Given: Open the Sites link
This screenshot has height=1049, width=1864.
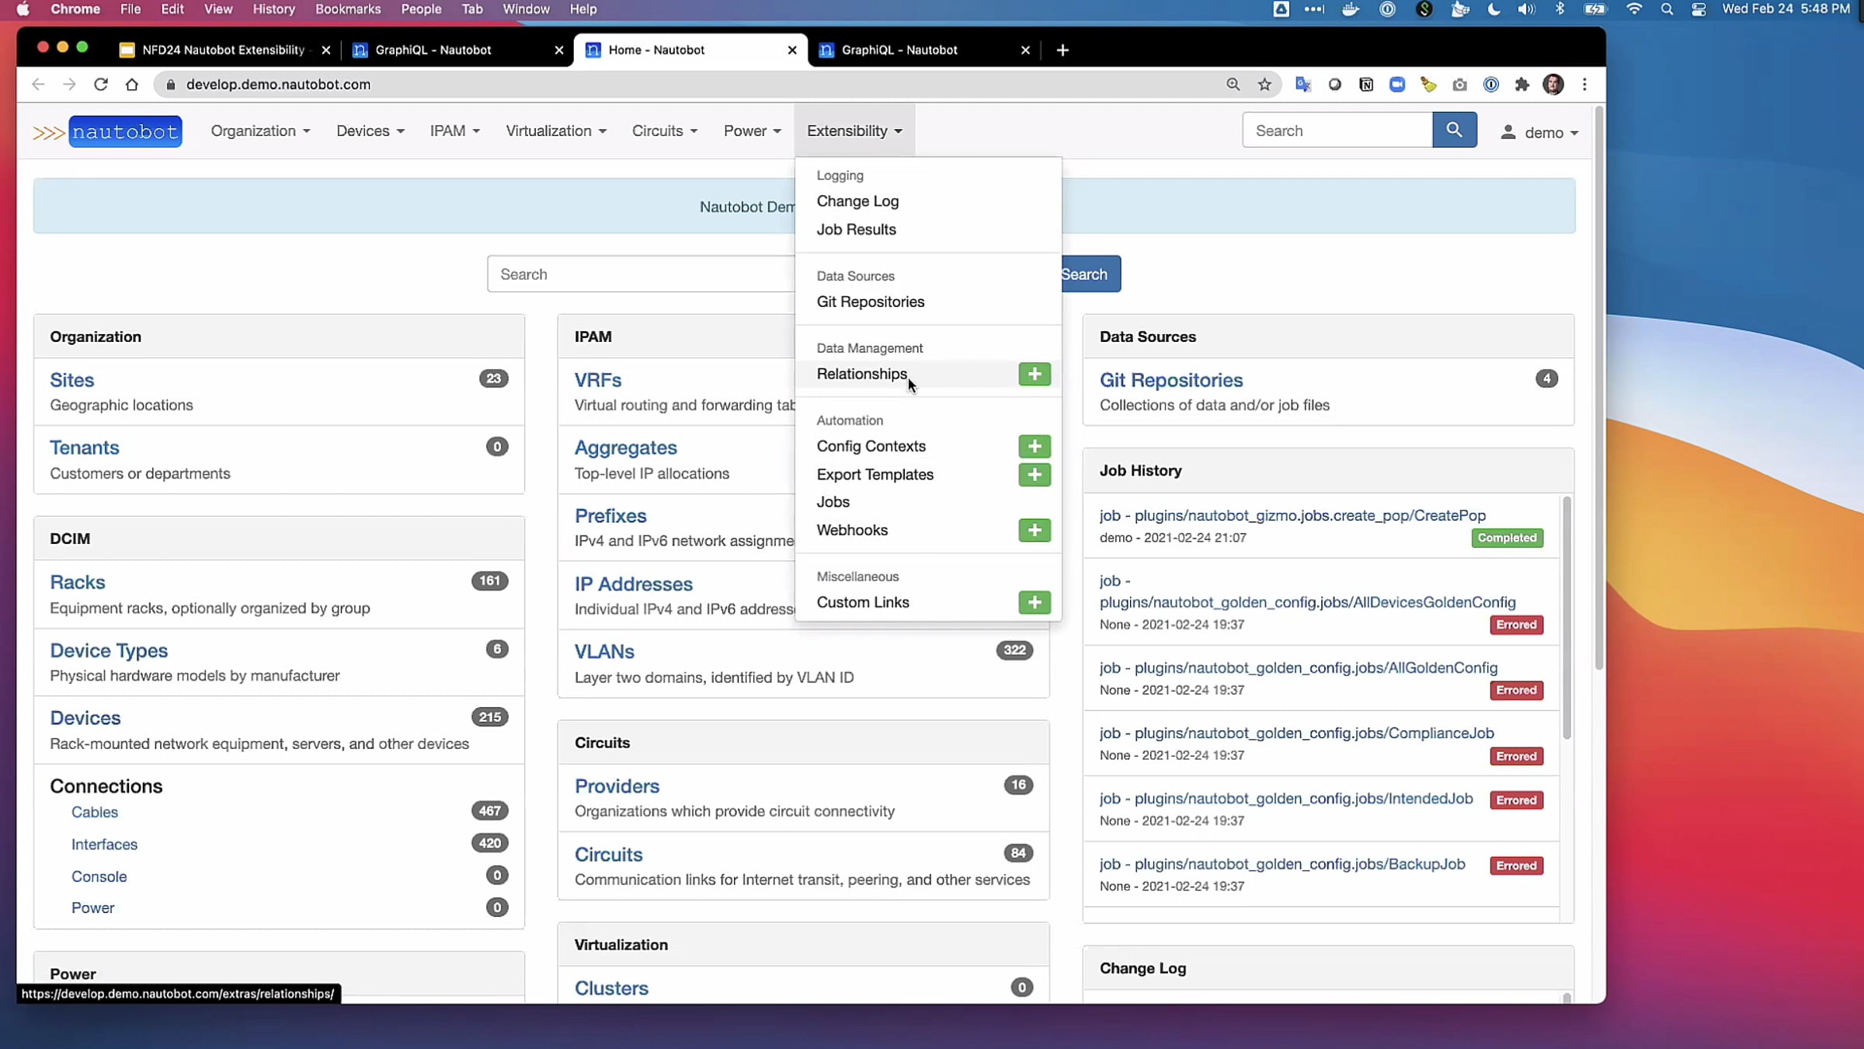Looking at the screenshot, I should 71,380.
